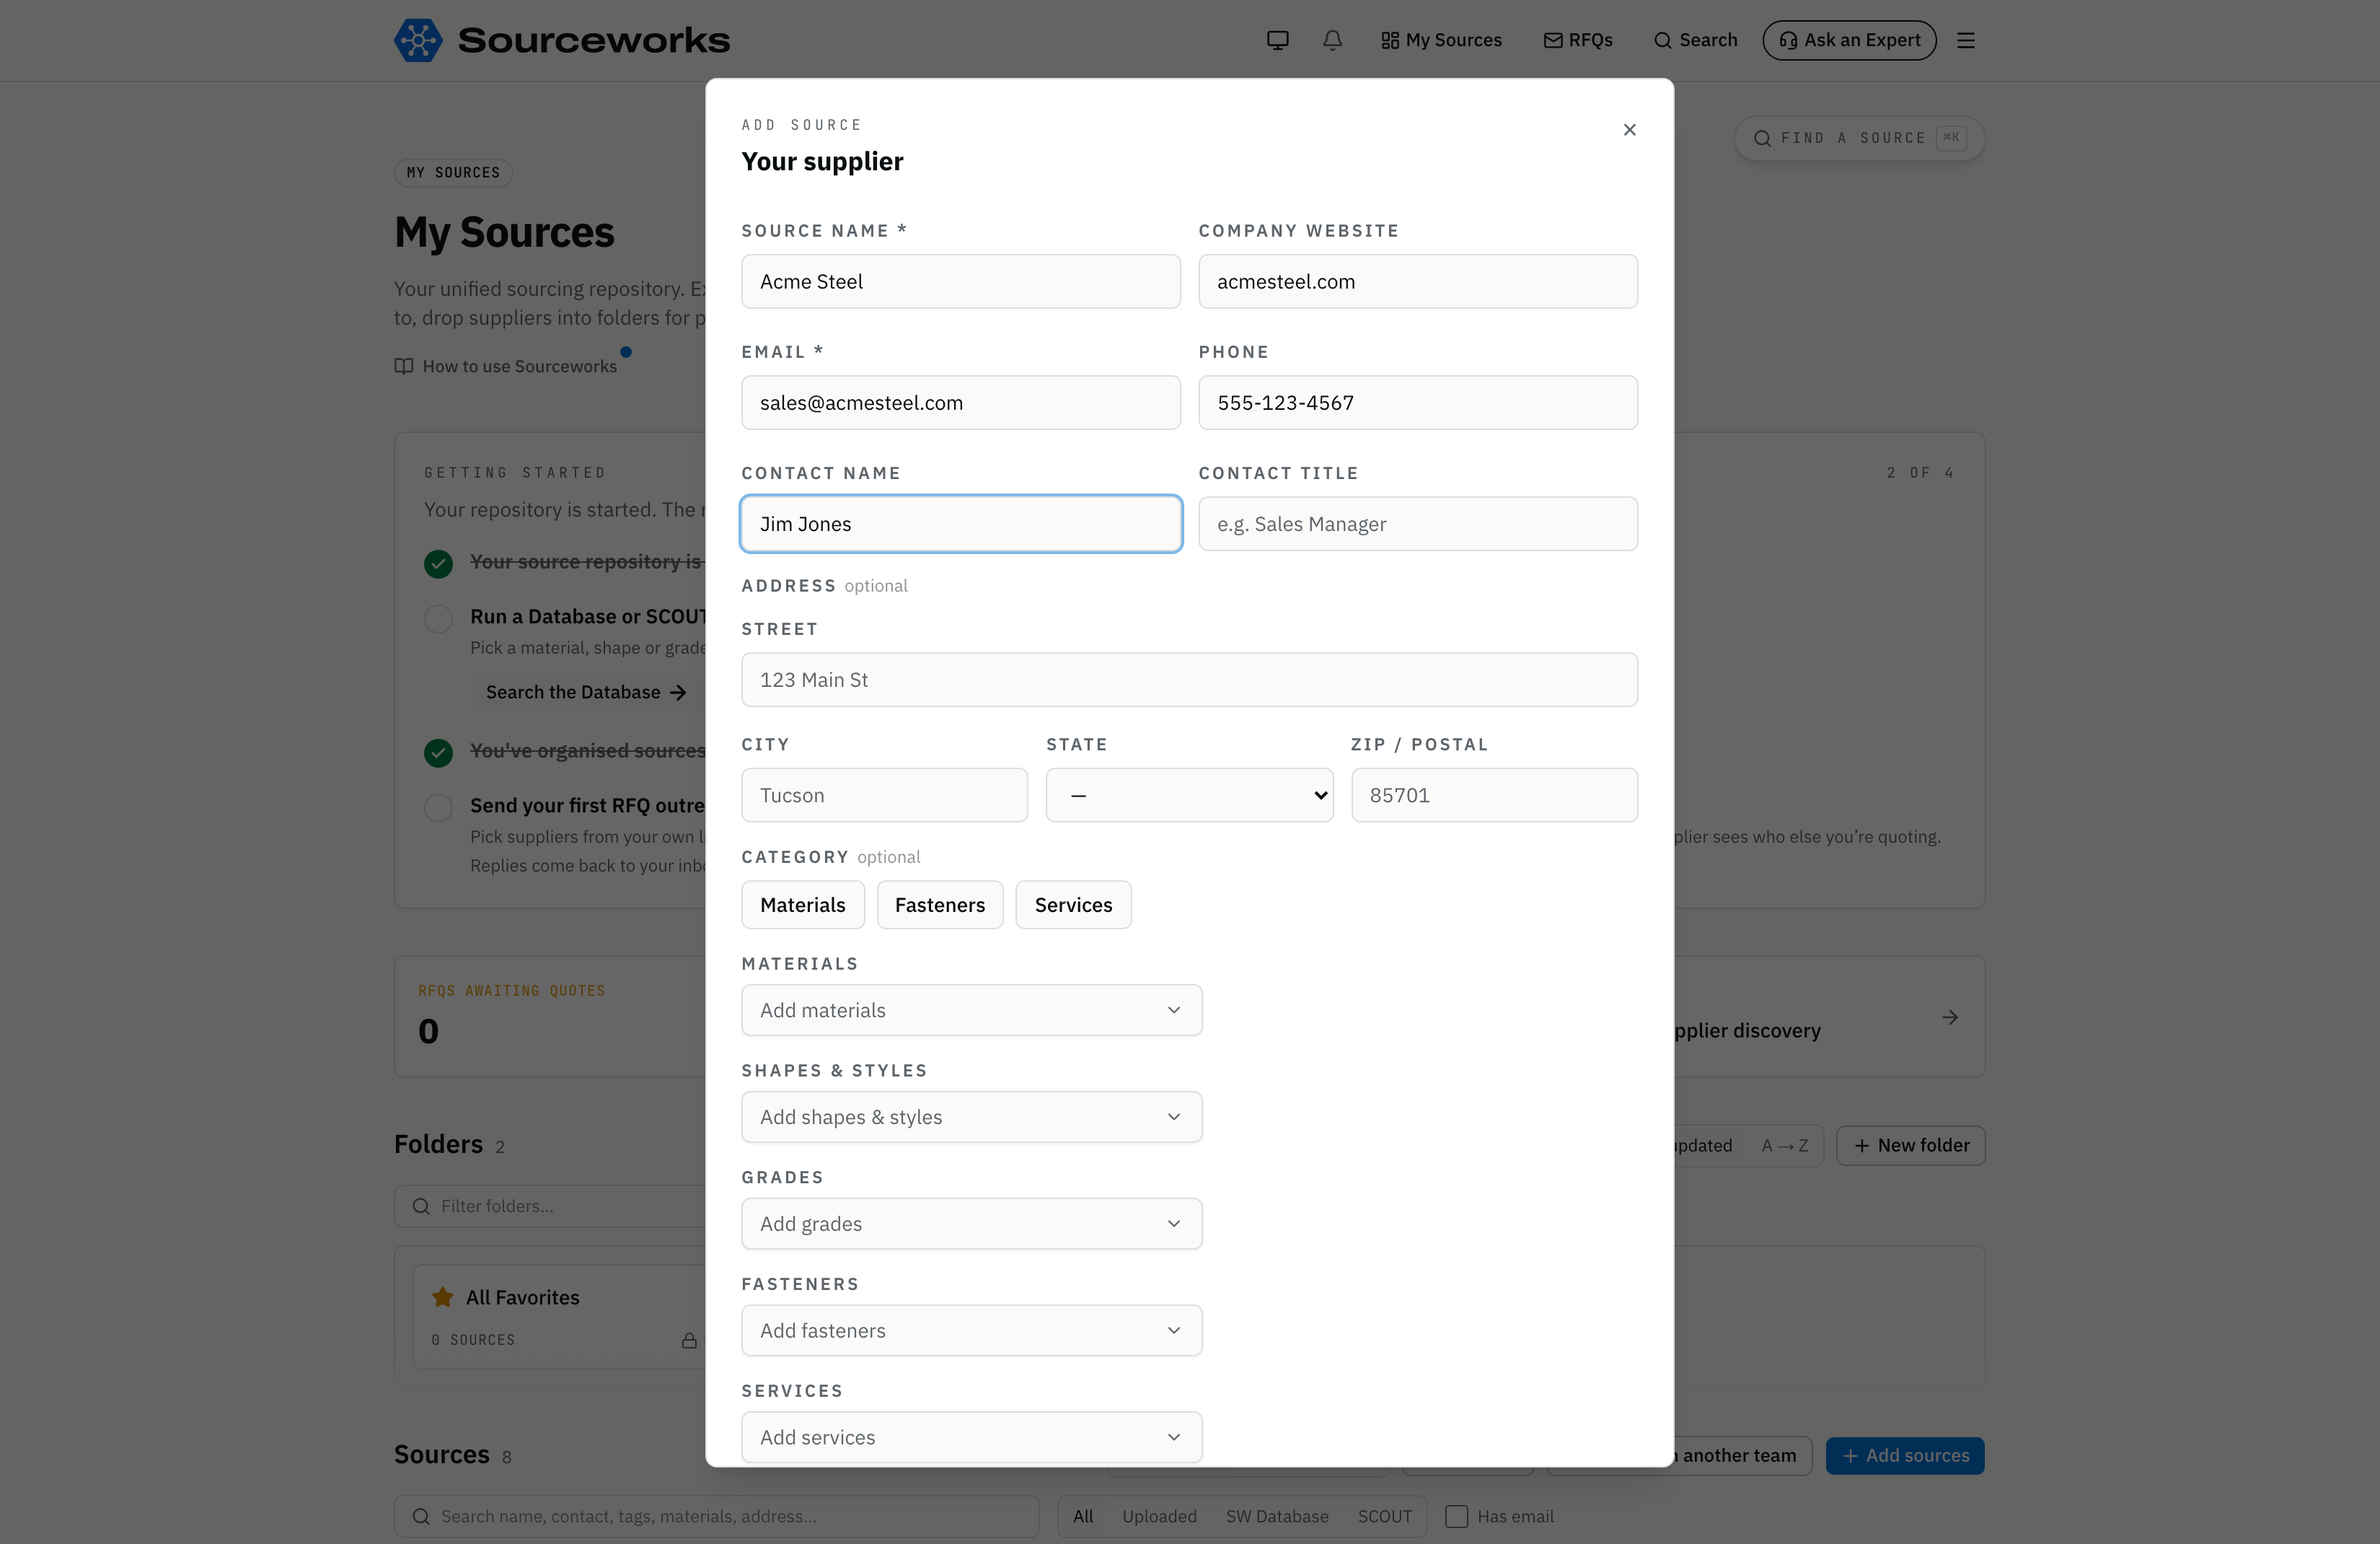The image size is (2380, 1544).
Task: Click the arrow next to supplier discovery
Action: [x=1949, y=1017]
